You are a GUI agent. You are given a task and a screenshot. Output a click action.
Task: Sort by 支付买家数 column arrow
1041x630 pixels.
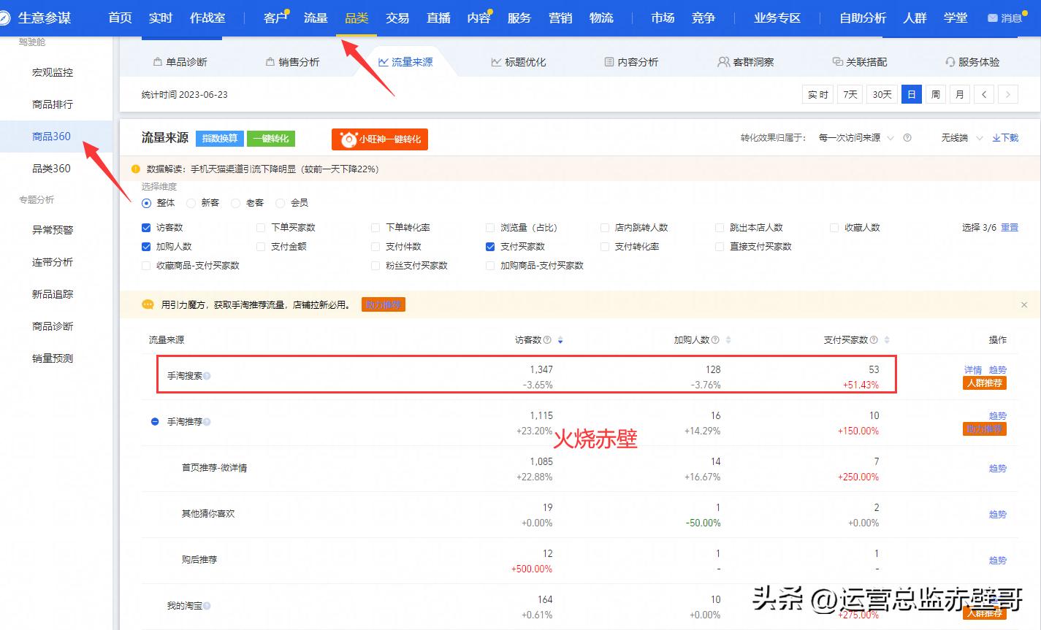pos(887,340)
